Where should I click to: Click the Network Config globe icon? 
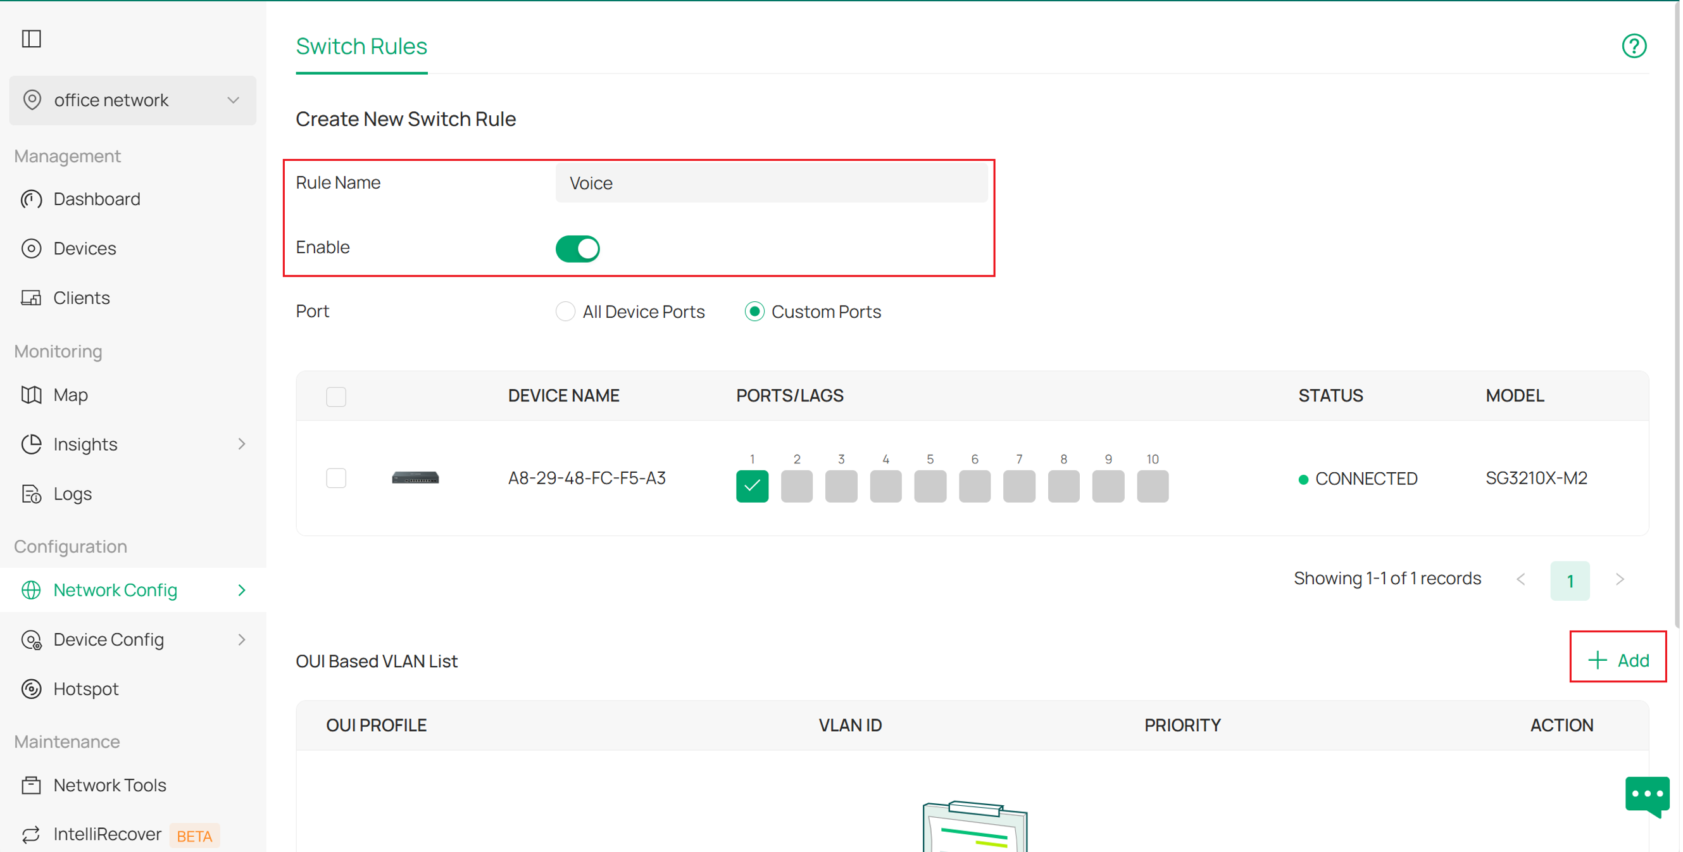point(32,590)
